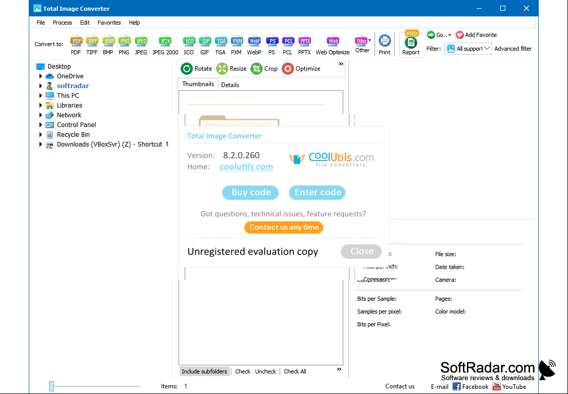Click the Check button
Viewport: 568px width, 394px height.
242,371
